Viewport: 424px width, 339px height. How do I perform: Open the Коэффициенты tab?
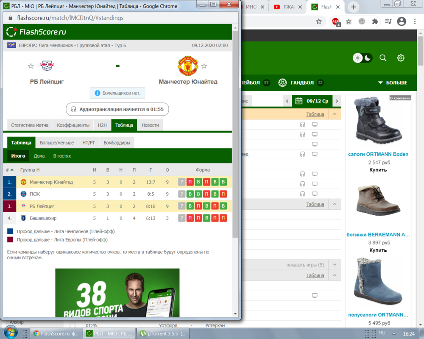73,125
